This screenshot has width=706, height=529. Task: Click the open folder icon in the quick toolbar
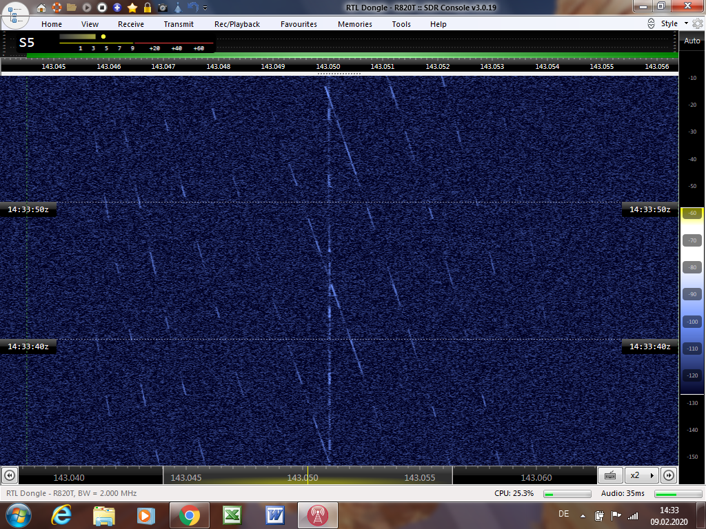coord(72,8)
